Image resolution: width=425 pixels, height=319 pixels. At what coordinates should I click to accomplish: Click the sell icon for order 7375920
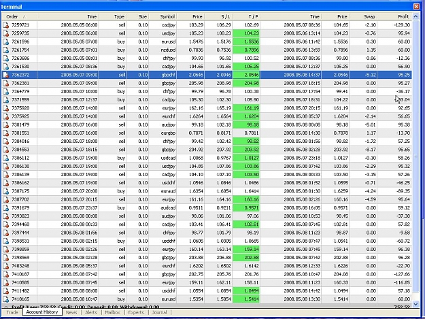pos(6,108)
